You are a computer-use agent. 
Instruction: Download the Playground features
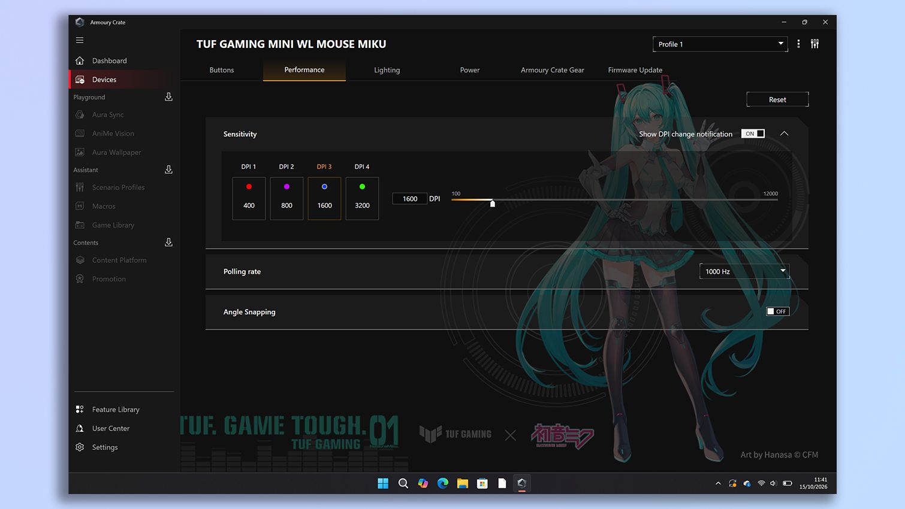168,97
